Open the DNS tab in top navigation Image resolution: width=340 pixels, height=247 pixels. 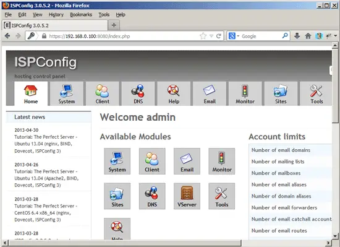point(138,93)
